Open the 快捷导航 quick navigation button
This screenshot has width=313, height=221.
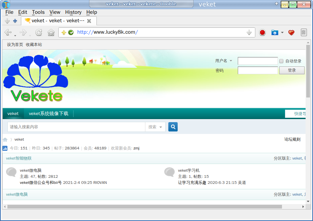[x=295, y=114]
